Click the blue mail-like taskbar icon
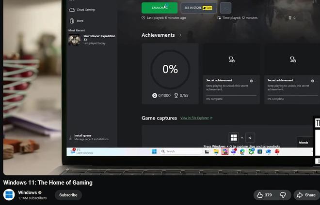Viewport: 320px width, 205px height. (269, 151)
